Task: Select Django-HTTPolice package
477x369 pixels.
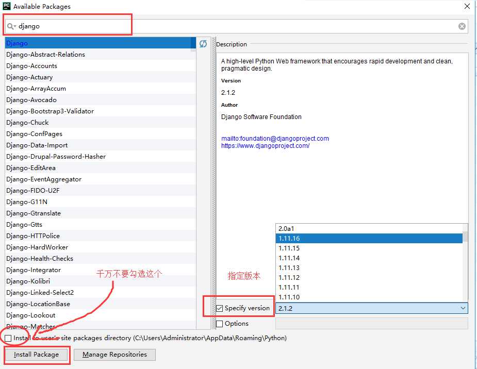Action: click(x=101, y=236)
